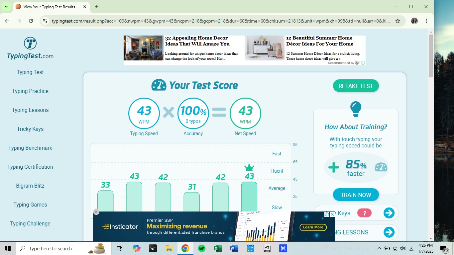This screenshot has width=454, height=255.
Task: Open Chrome's three-dot menu
Action: click(426, 20)
